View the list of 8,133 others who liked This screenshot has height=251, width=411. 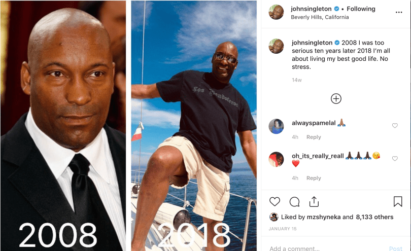[374, 217]
